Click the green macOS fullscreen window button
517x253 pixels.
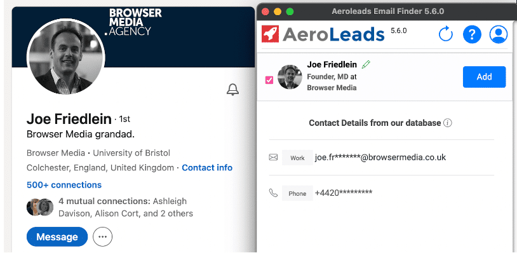pos(290,11)
